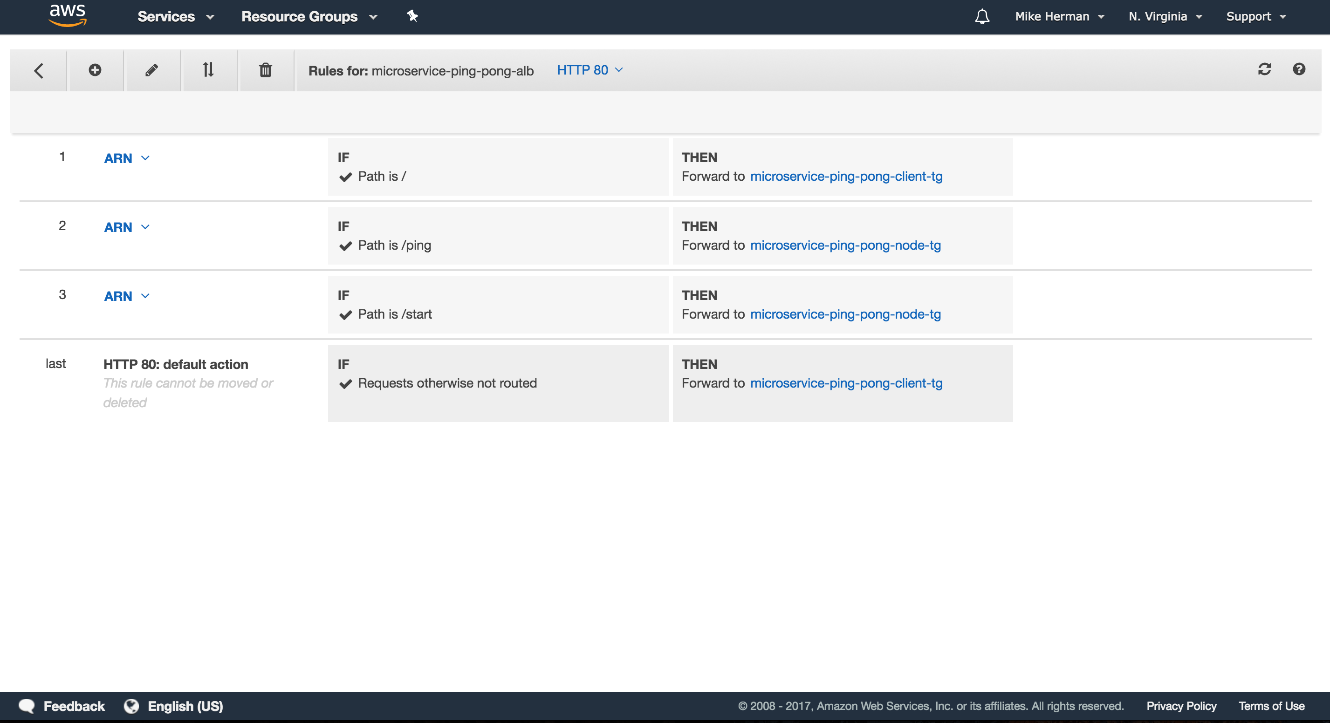The width and height of the screenshot is (1330, 723).
Task: Open default action's microservice-ping-pong-client-tg link
Action: (x=846, y=383)
